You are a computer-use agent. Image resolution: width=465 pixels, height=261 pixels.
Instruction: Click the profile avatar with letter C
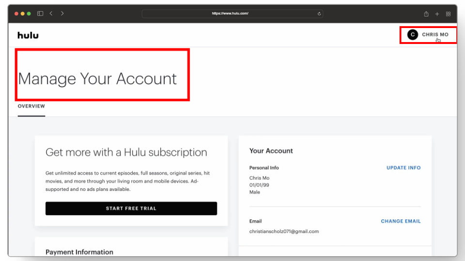pos(413,35)
